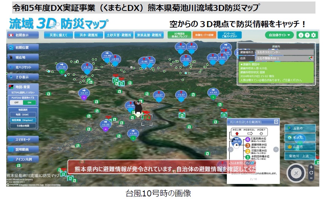The image size is (323, 199).
Task: Jump to 玉名市 area button
Action: (x=299, y=127)
